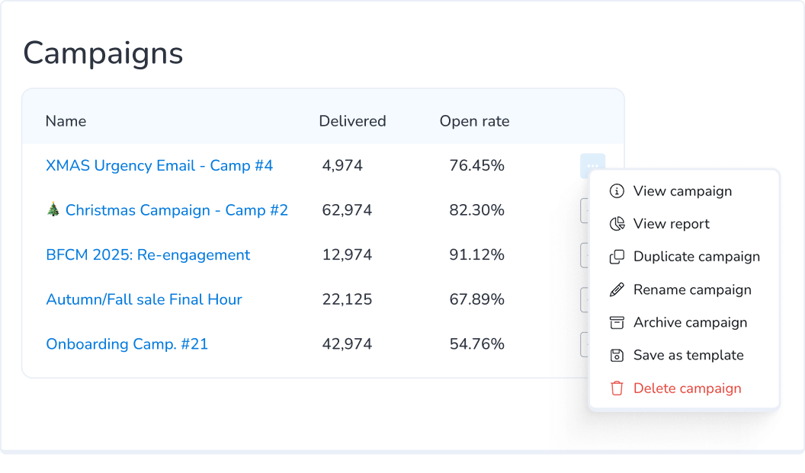Choose View report menu entry
Screen dimensions: 805x473
671,224
